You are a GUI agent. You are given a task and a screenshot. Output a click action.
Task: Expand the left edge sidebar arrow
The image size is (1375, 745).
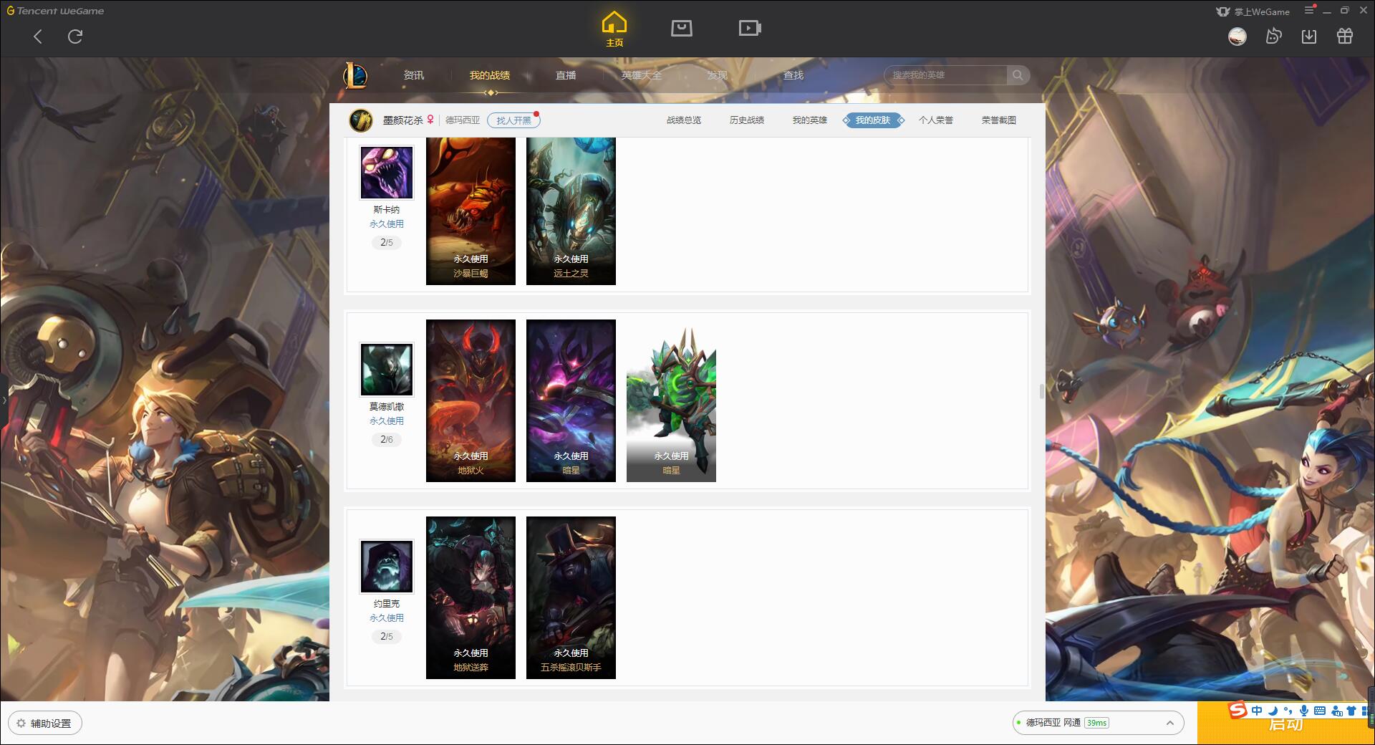(x=4, y=400)
